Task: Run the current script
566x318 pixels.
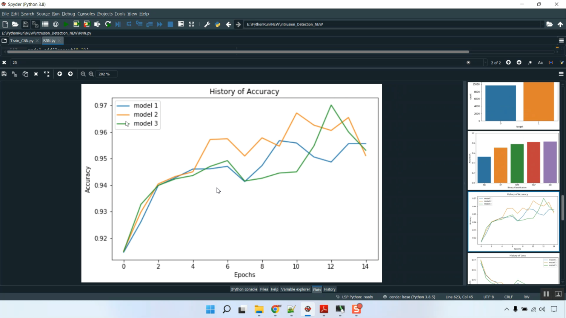Action: tap(65, 24)
